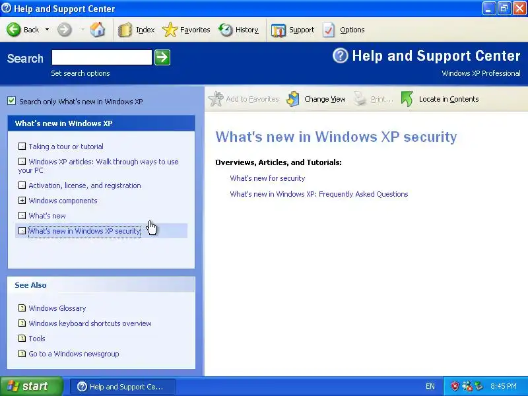This screenshot has width=528, height=396.
Task: Click the Options toolbar label
Action: point(352,30)
